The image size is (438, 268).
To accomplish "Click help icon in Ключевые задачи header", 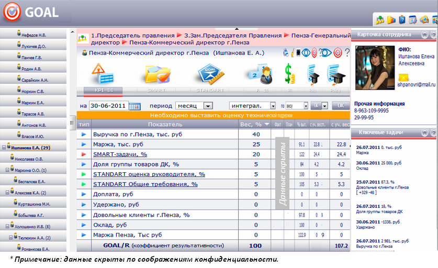I will point(434,133).
